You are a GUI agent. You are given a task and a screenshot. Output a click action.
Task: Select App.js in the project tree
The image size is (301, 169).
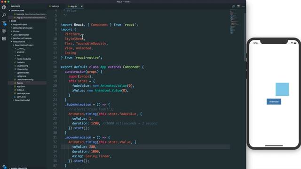pyautogui.click(x=20, y=83)
